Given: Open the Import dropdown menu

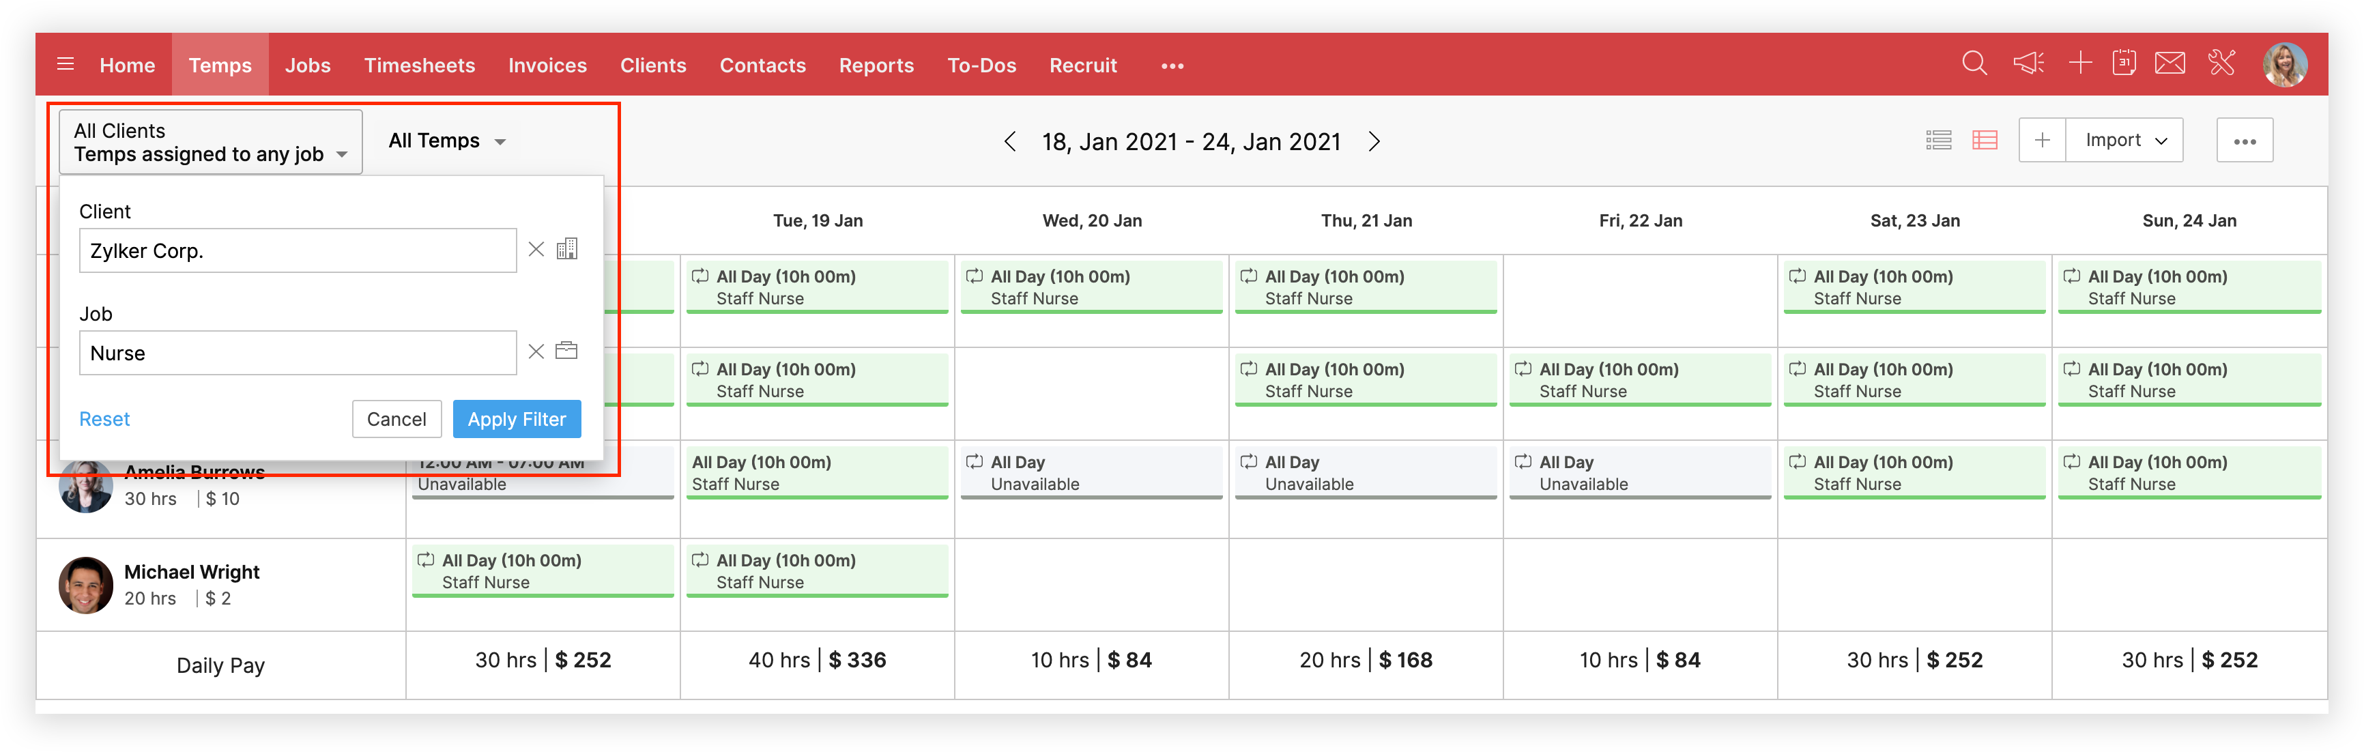Looking at the screenshot, I should [x=2124, y=141].
